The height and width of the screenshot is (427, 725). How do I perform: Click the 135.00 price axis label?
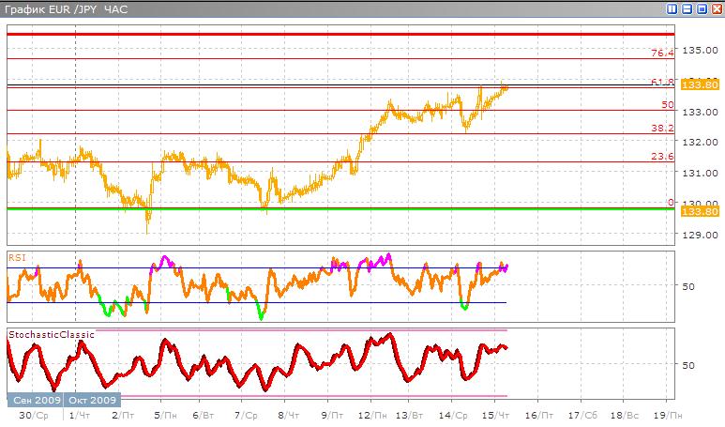(x=699, y=50)
